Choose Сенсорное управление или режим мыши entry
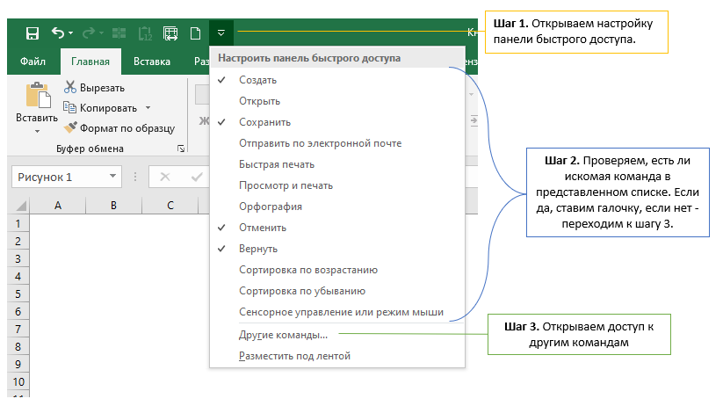 [x=337, y=312]
